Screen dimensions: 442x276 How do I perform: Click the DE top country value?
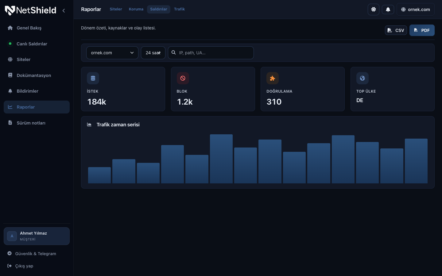click(360, 100)
